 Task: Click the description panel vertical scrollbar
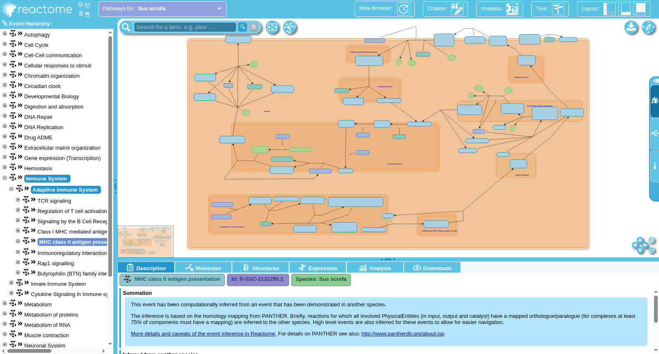tap(656, 309)
